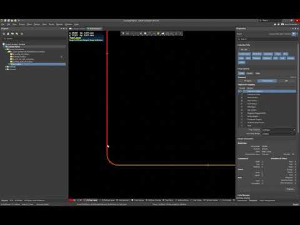Collapse the Source Documents folder
Screen dimensions: 300x225
(6, 49)
